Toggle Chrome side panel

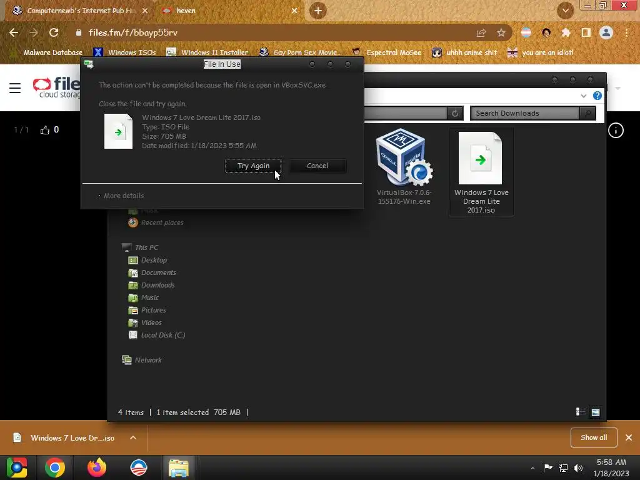click(586, 32)
